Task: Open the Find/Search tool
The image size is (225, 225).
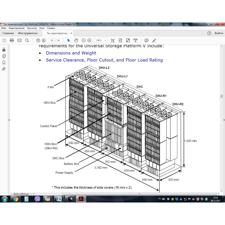Action: coord(27,40)
